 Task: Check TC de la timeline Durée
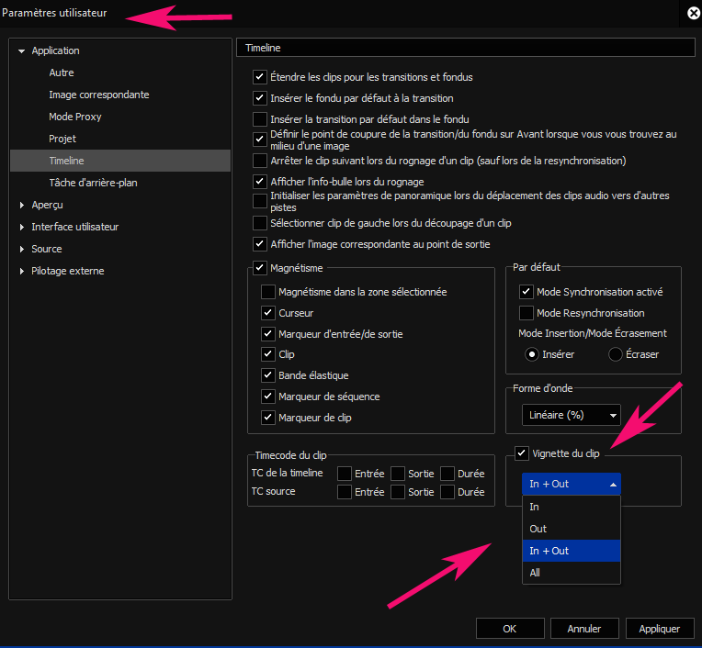pyautogui.click(x=447, y=473)
